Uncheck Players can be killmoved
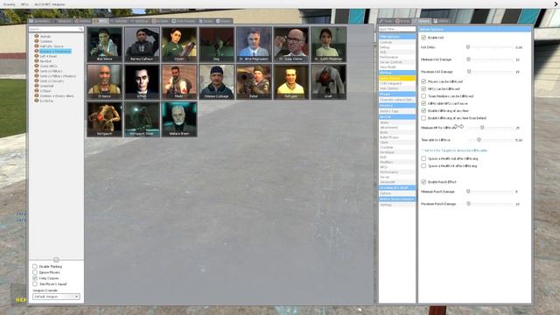The width and height of the screenshot is (560, 315). tap(423, 81)
